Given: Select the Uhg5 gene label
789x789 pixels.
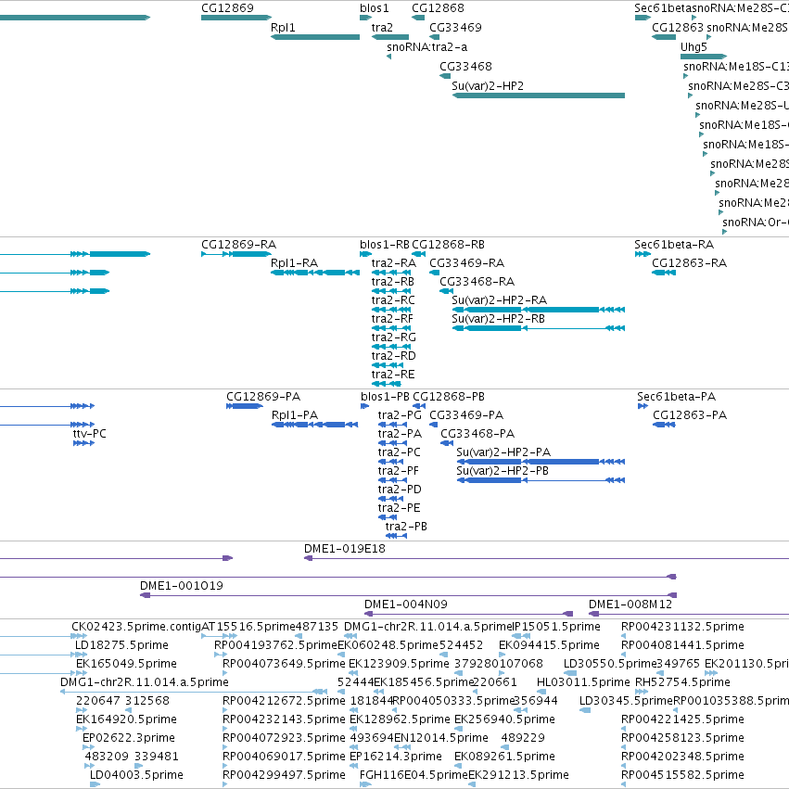Looking at the screenshot, I should 694,47.
